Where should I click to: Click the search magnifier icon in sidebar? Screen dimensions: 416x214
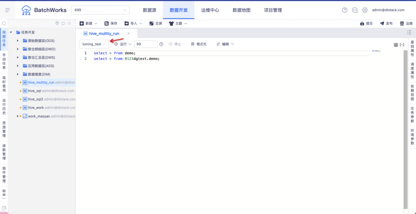[4, 23]
